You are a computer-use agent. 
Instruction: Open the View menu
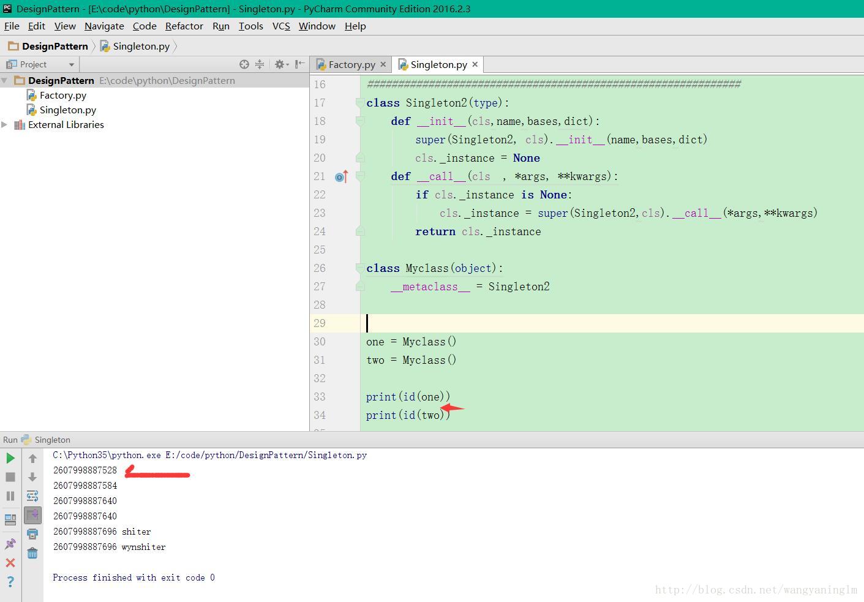click(65, 26)
